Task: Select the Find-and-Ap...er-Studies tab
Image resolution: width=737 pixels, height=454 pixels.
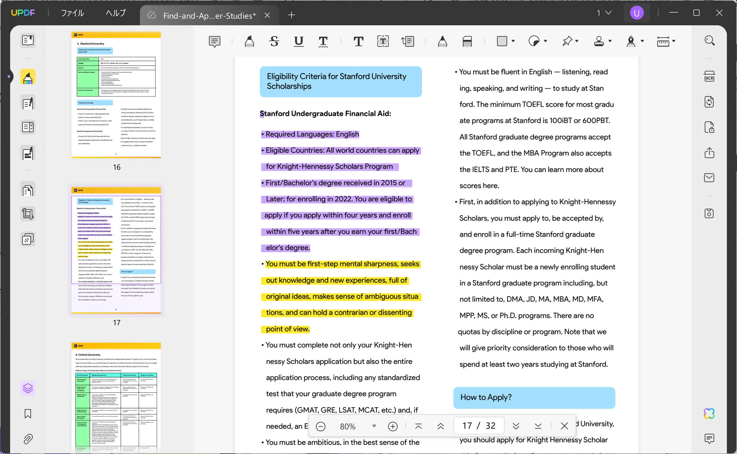Action: point(209,15)
